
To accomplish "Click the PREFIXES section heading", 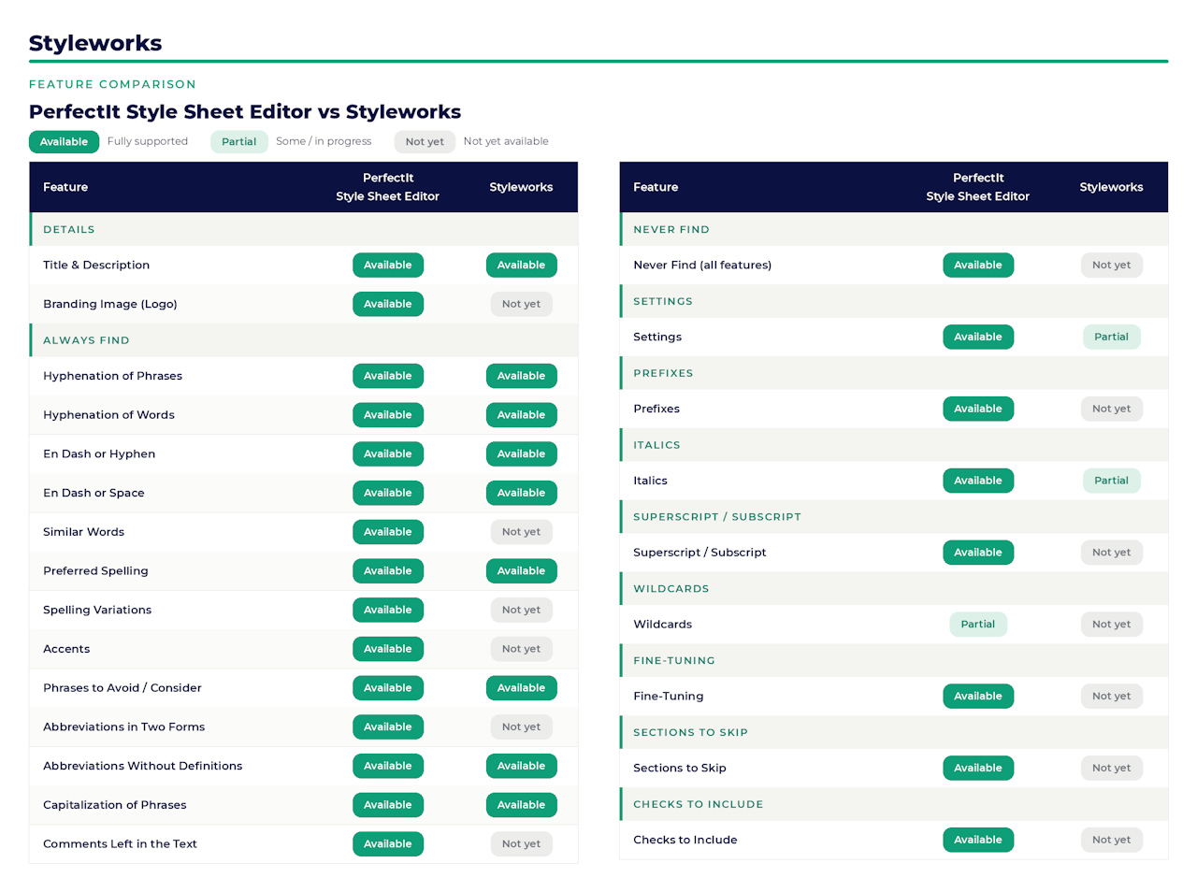I will click(x=663, y=373).
